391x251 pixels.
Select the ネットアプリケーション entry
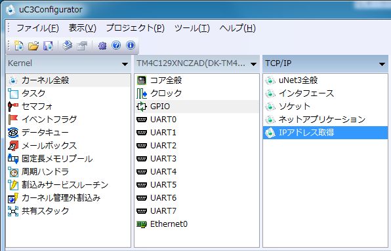point(325,120)
